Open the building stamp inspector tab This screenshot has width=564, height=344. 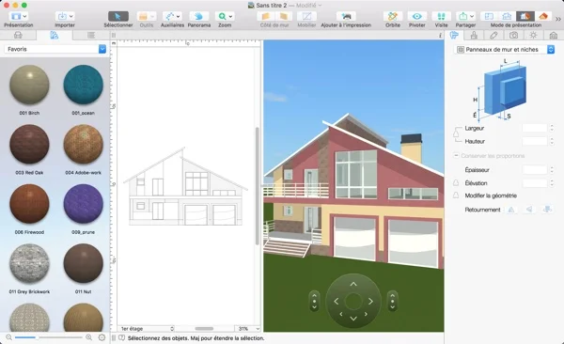coord(474,35)
